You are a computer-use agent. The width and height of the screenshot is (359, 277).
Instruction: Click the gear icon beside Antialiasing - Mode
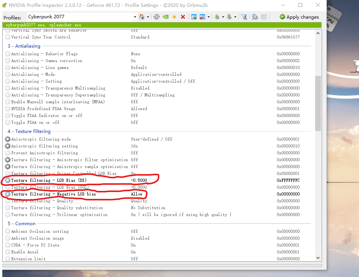(x=8, y=74)
